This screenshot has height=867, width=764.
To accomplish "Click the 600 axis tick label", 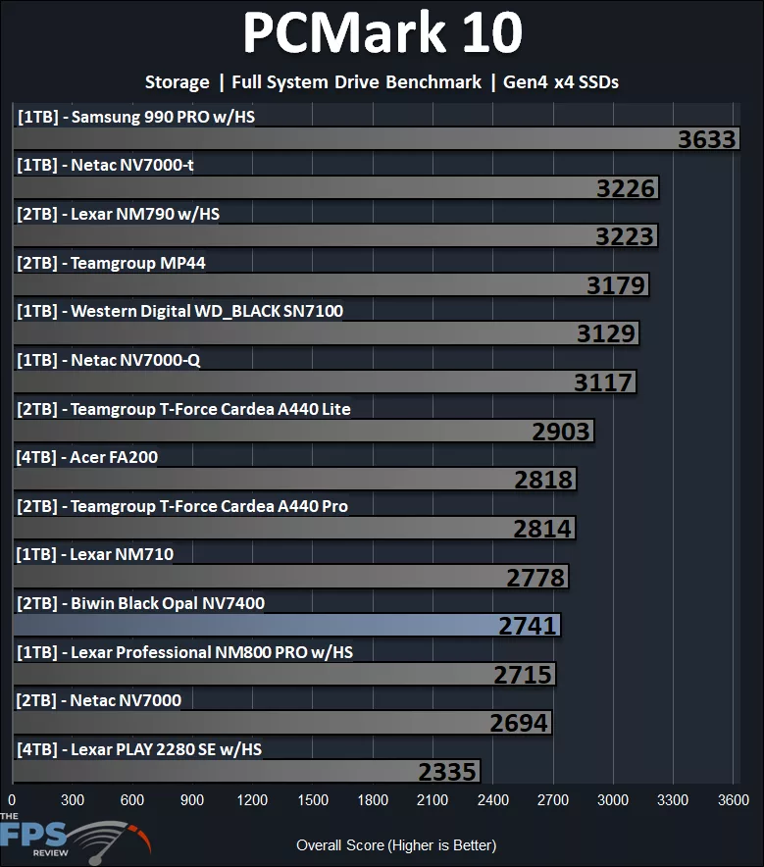I will (x=132, y=800).
